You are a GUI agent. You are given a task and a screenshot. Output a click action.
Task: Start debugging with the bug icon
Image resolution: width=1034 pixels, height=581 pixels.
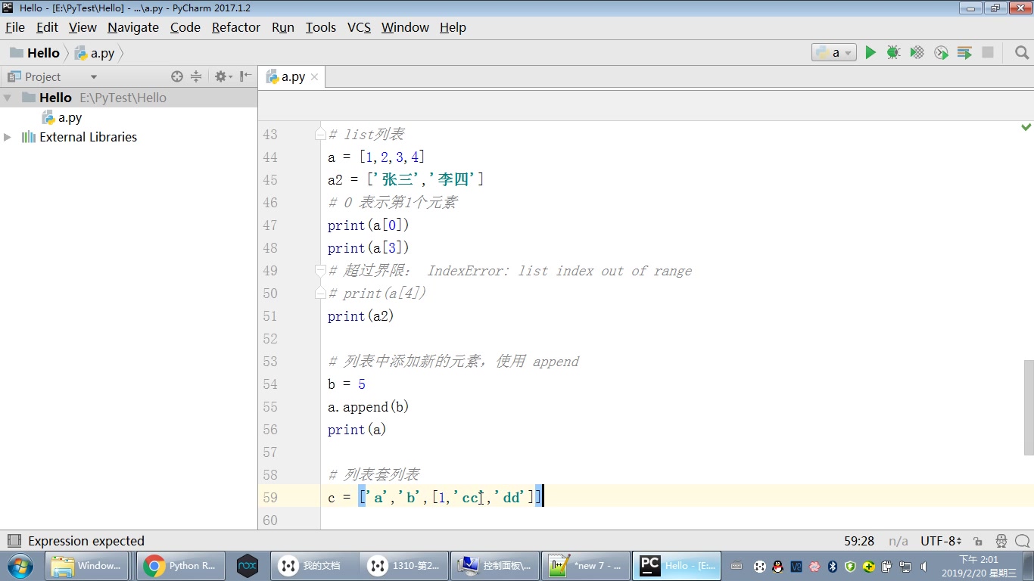(x=893, y=52)
